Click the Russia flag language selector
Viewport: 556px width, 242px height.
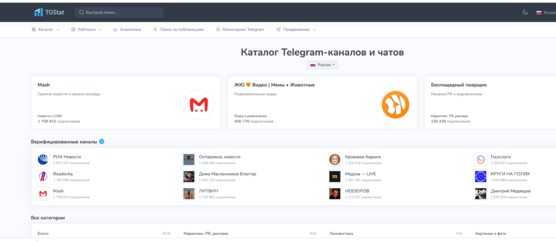[545, 12]
